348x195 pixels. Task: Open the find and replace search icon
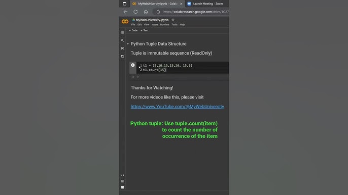(123, 40)
